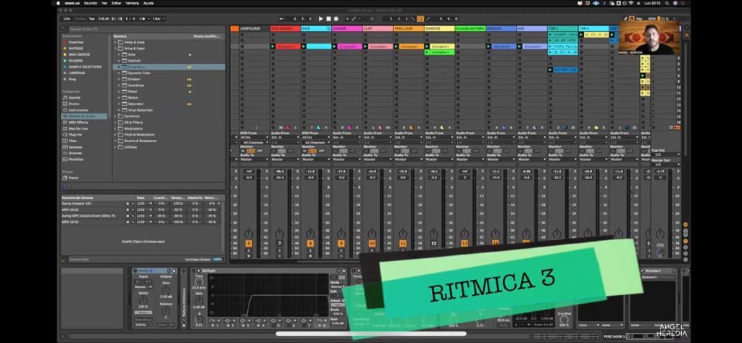742x343 pixels.
Task: Select the Saturator device in browser
Action: point(136,104)
